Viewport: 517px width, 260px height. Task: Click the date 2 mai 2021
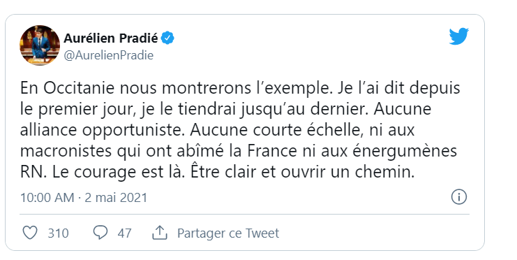(116, 198)
